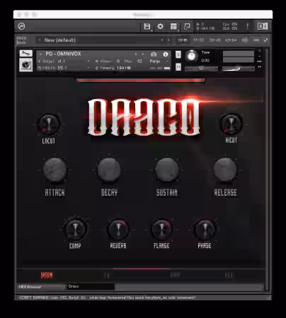Go to the previous instrument arrow in header

[x=136, y=54]
